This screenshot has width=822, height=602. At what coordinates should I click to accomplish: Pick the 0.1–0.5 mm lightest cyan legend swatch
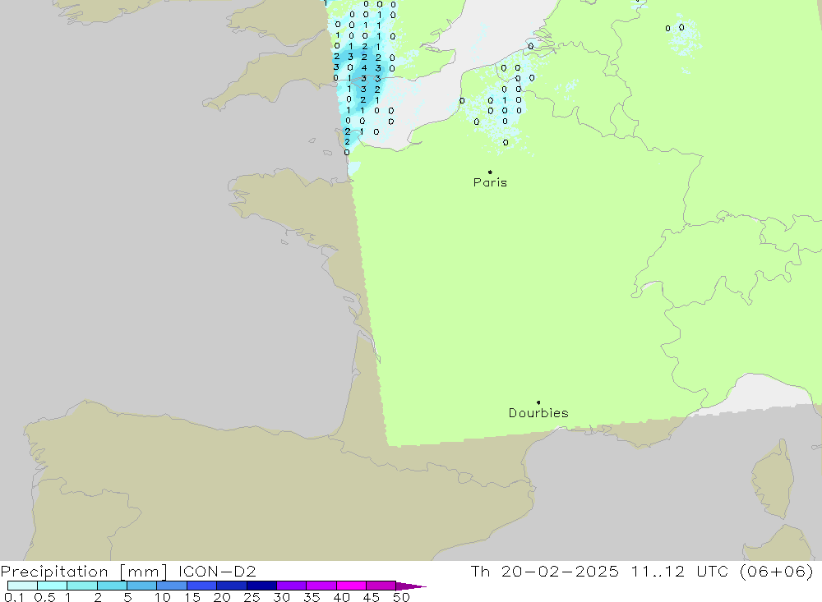point(22,586)
